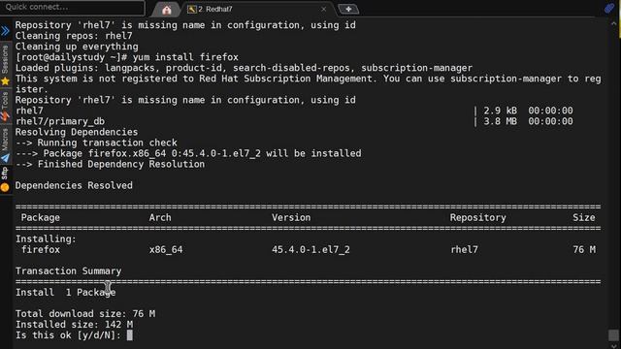Click the 'Transaction Summary' line

click(69, 271)
